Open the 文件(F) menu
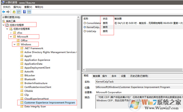Image resolution: width=183 pixels, height=112 pixels. coord(6,7)
